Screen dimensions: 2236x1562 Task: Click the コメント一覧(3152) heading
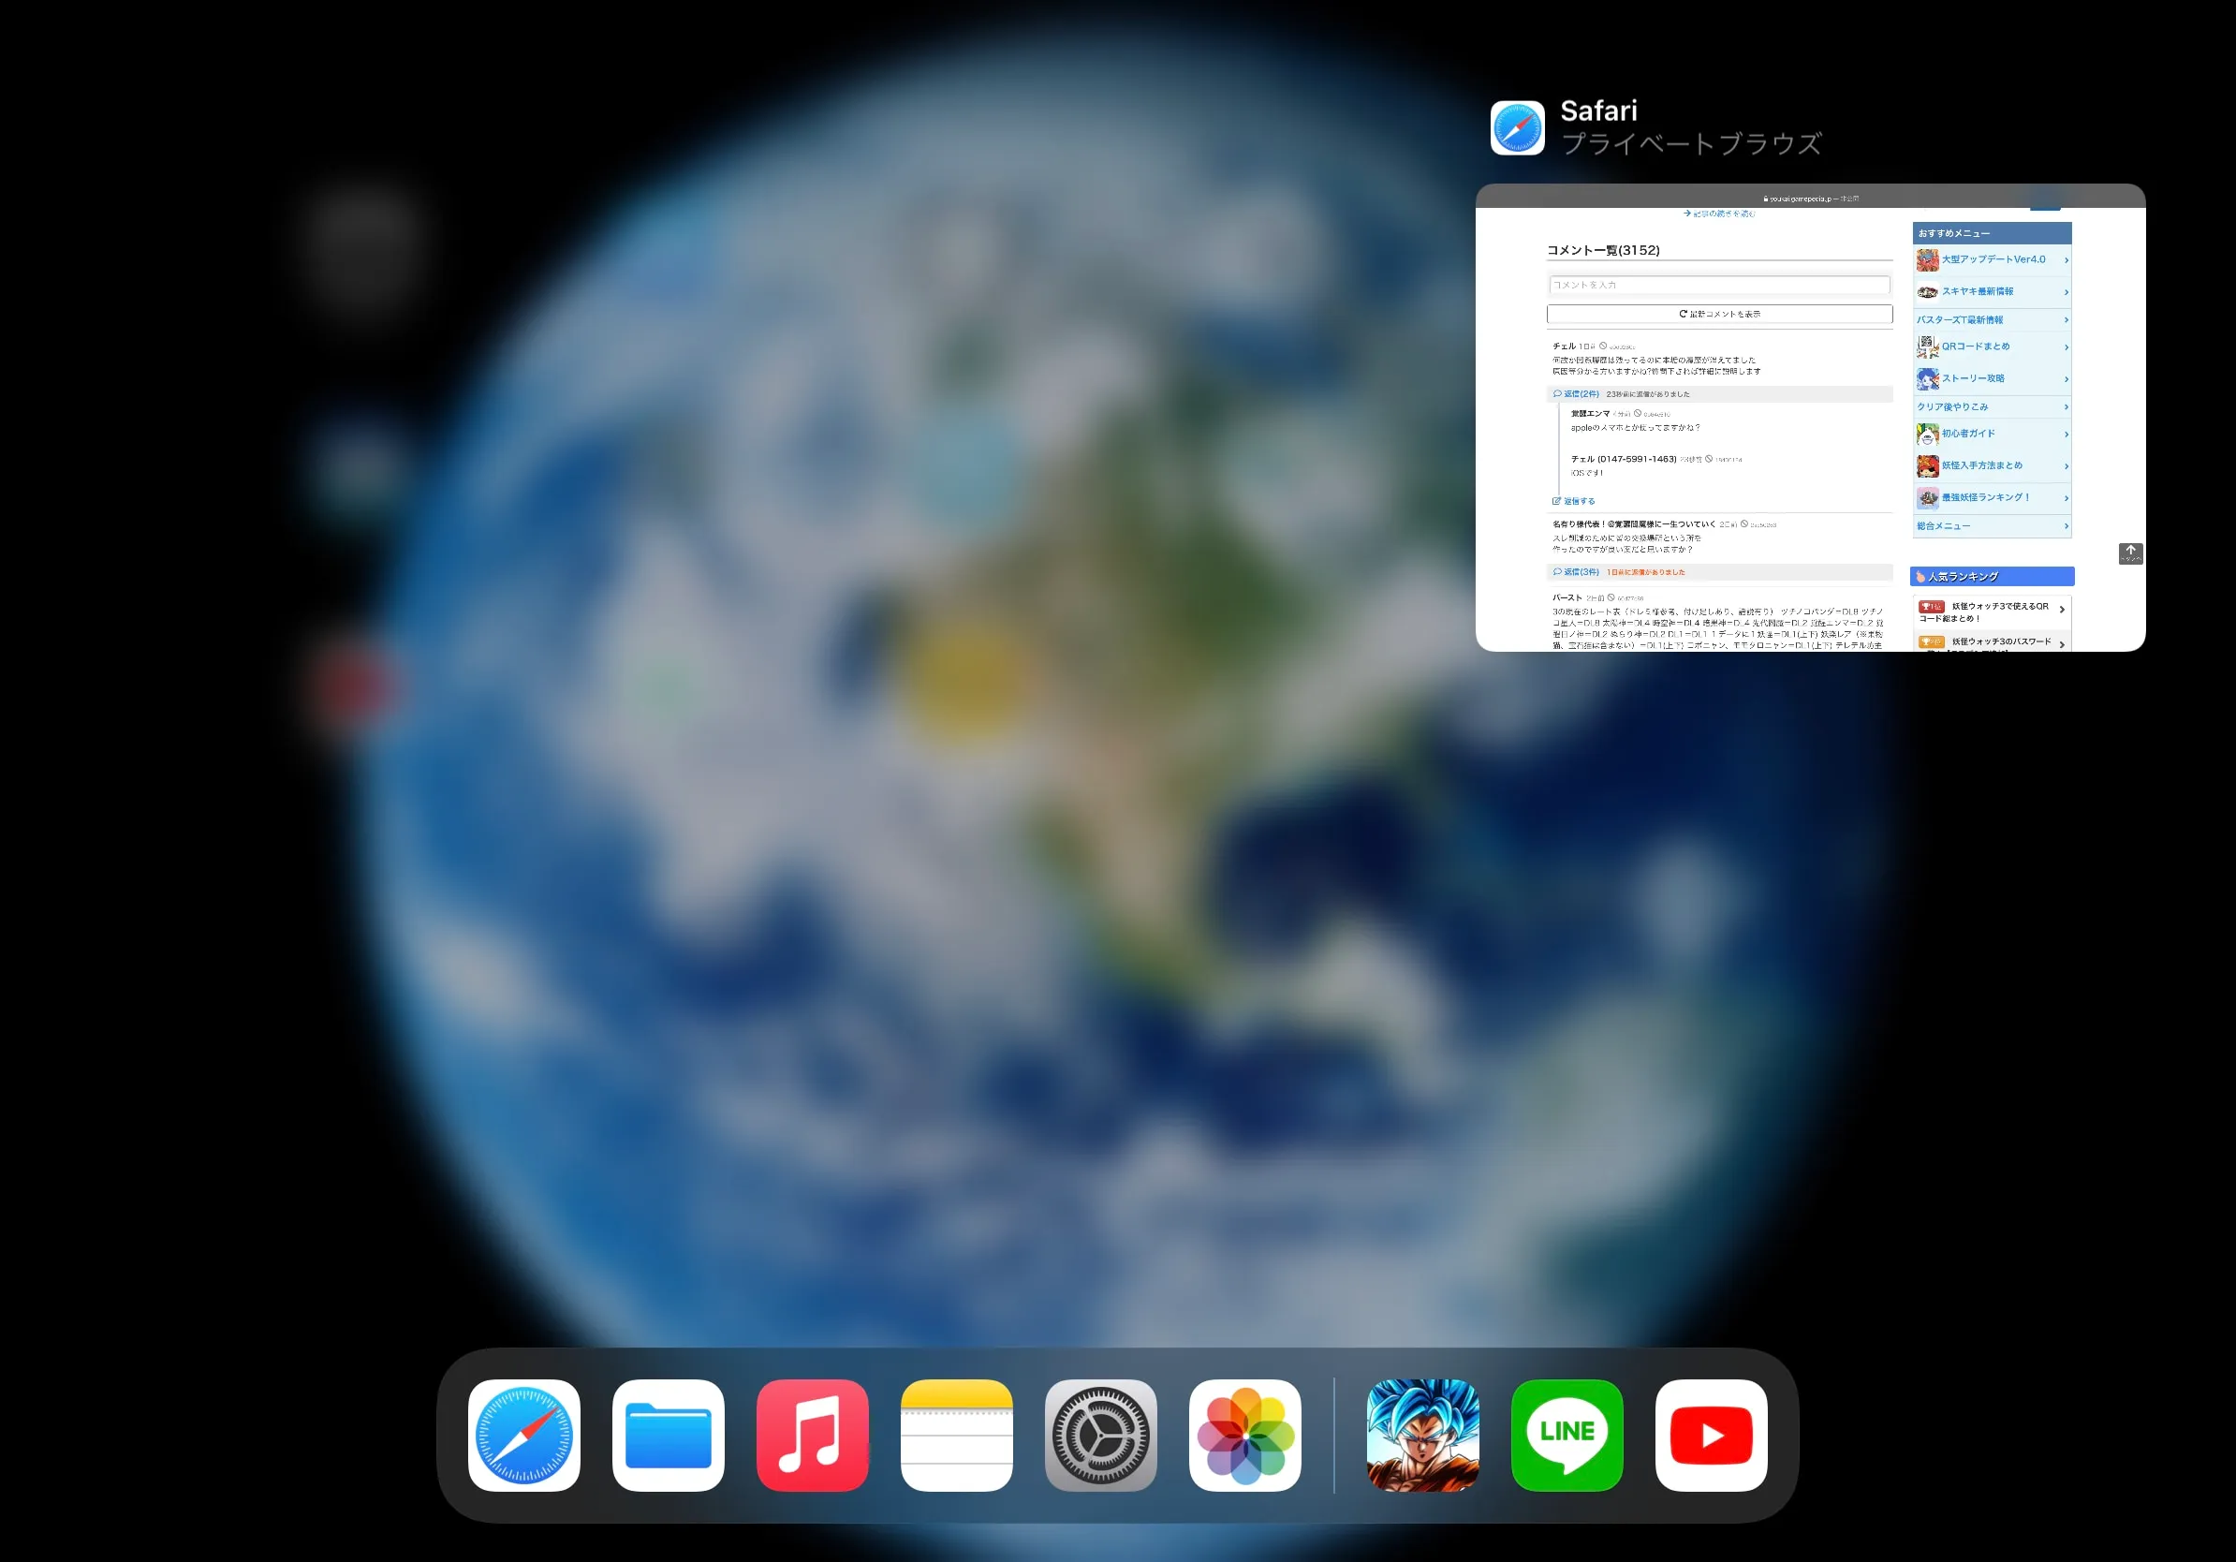click(1603, 250)
